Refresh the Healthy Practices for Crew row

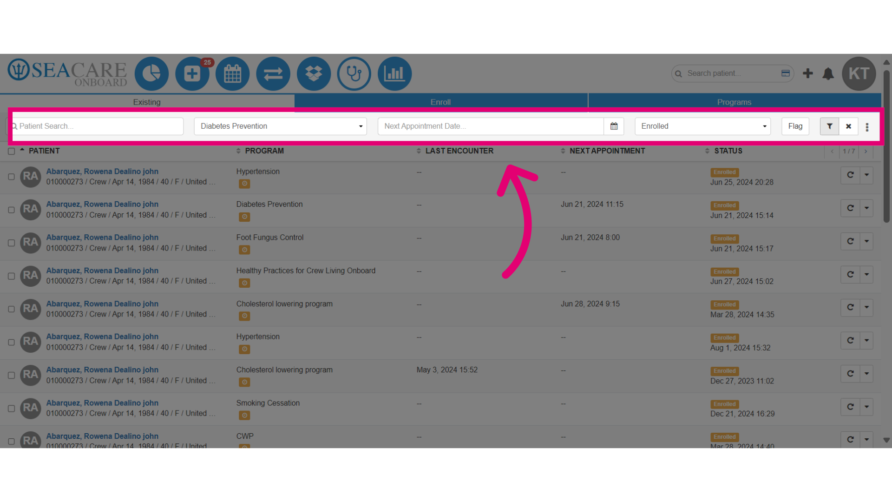click(x=850, y=274)
